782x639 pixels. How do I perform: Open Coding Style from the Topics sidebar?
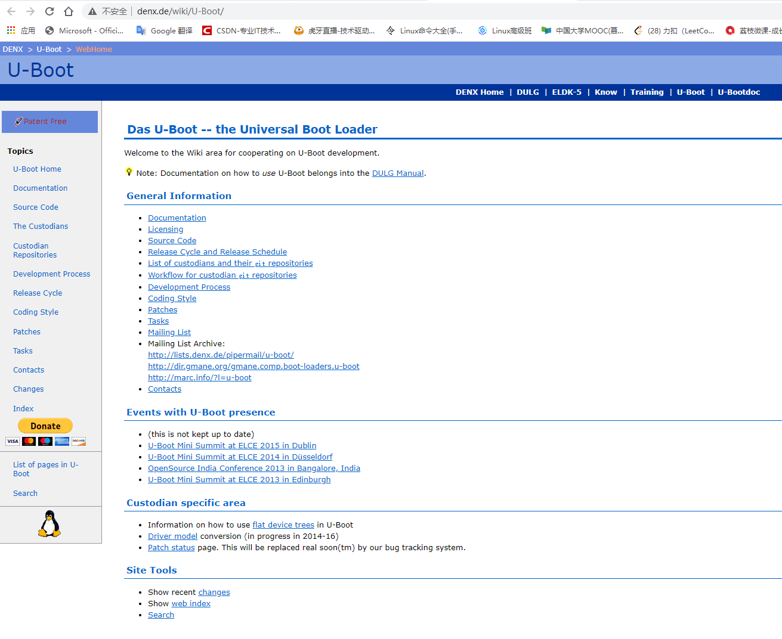(36, 312)
